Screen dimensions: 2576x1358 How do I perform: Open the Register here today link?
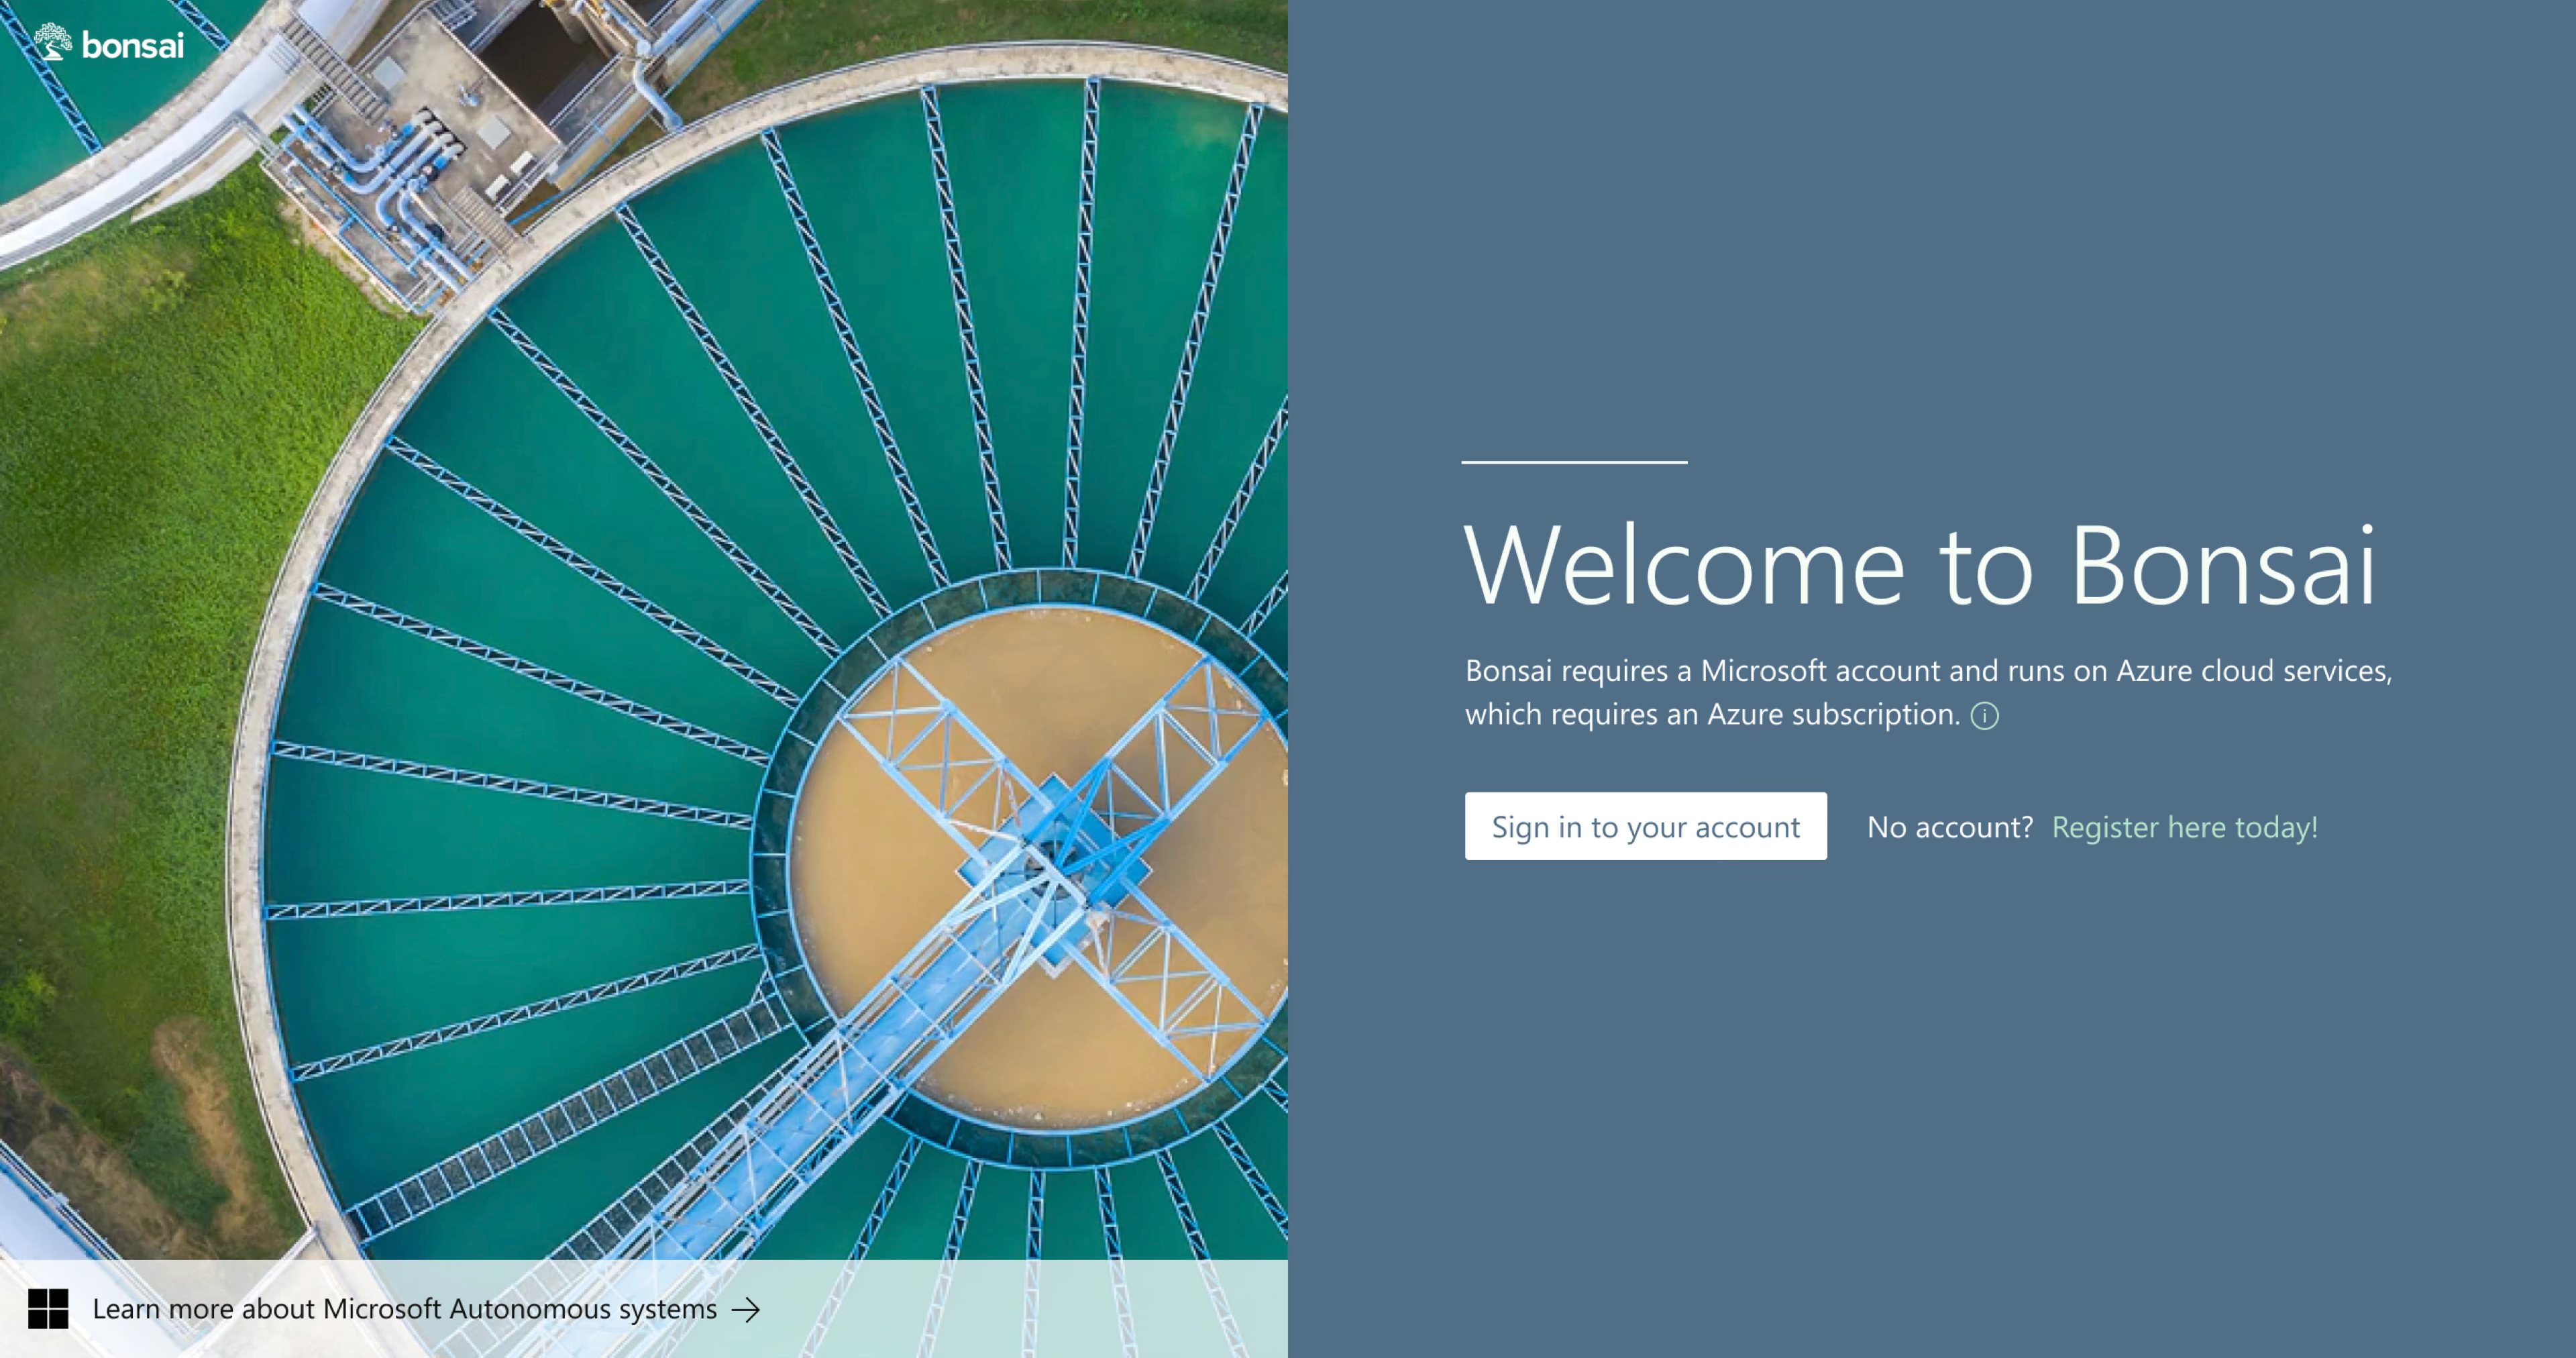pyautogui.click(x=2184, y=827)
